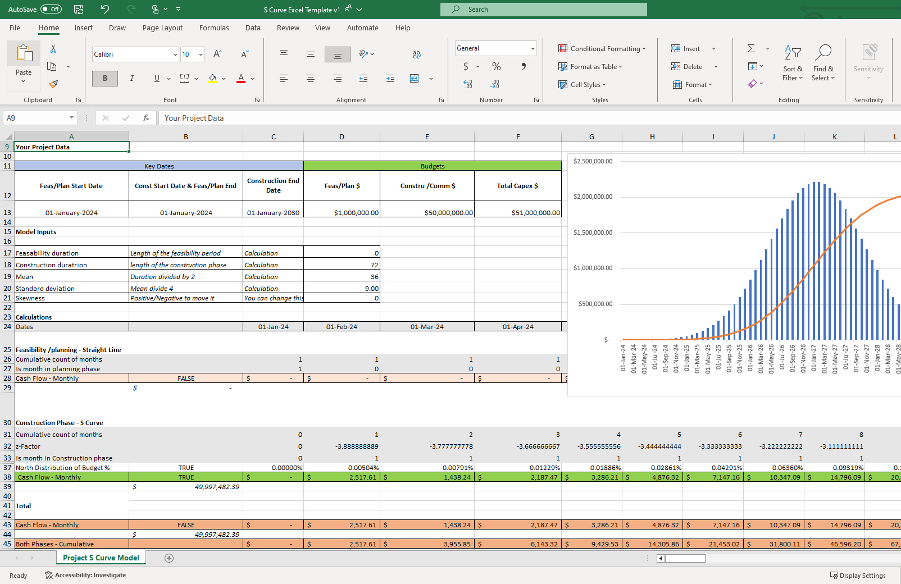Screen dimensions: 901x584
Task: Switch to the Formulas ribbon tab
Action: 214,28
